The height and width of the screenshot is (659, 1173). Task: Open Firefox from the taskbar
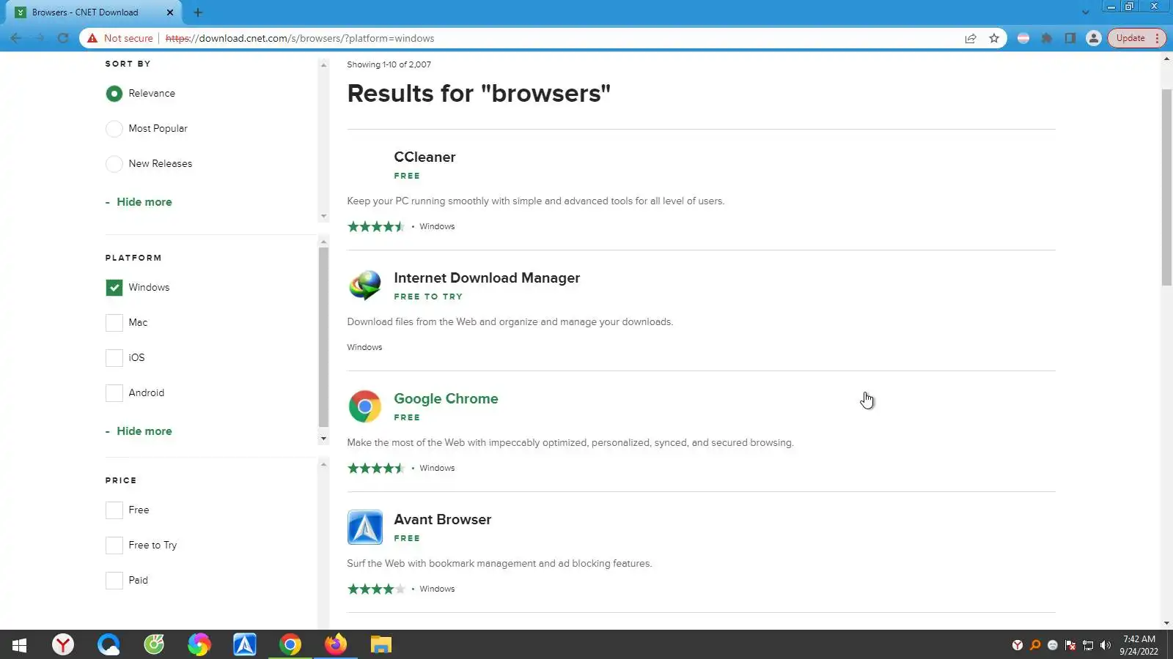pos(336,644)
